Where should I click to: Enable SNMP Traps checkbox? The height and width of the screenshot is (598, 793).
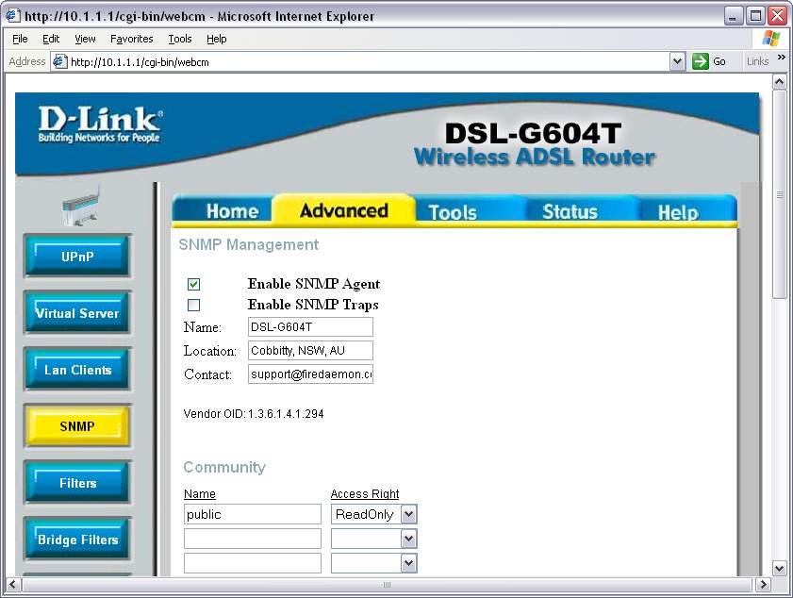click(x=193, y=305)
